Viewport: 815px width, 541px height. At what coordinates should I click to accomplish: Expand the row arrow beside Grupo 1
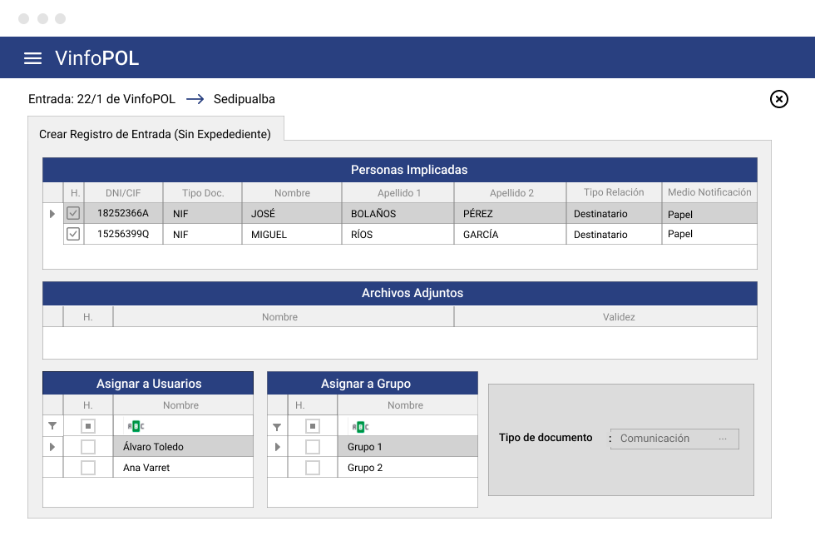pos(277,447)
